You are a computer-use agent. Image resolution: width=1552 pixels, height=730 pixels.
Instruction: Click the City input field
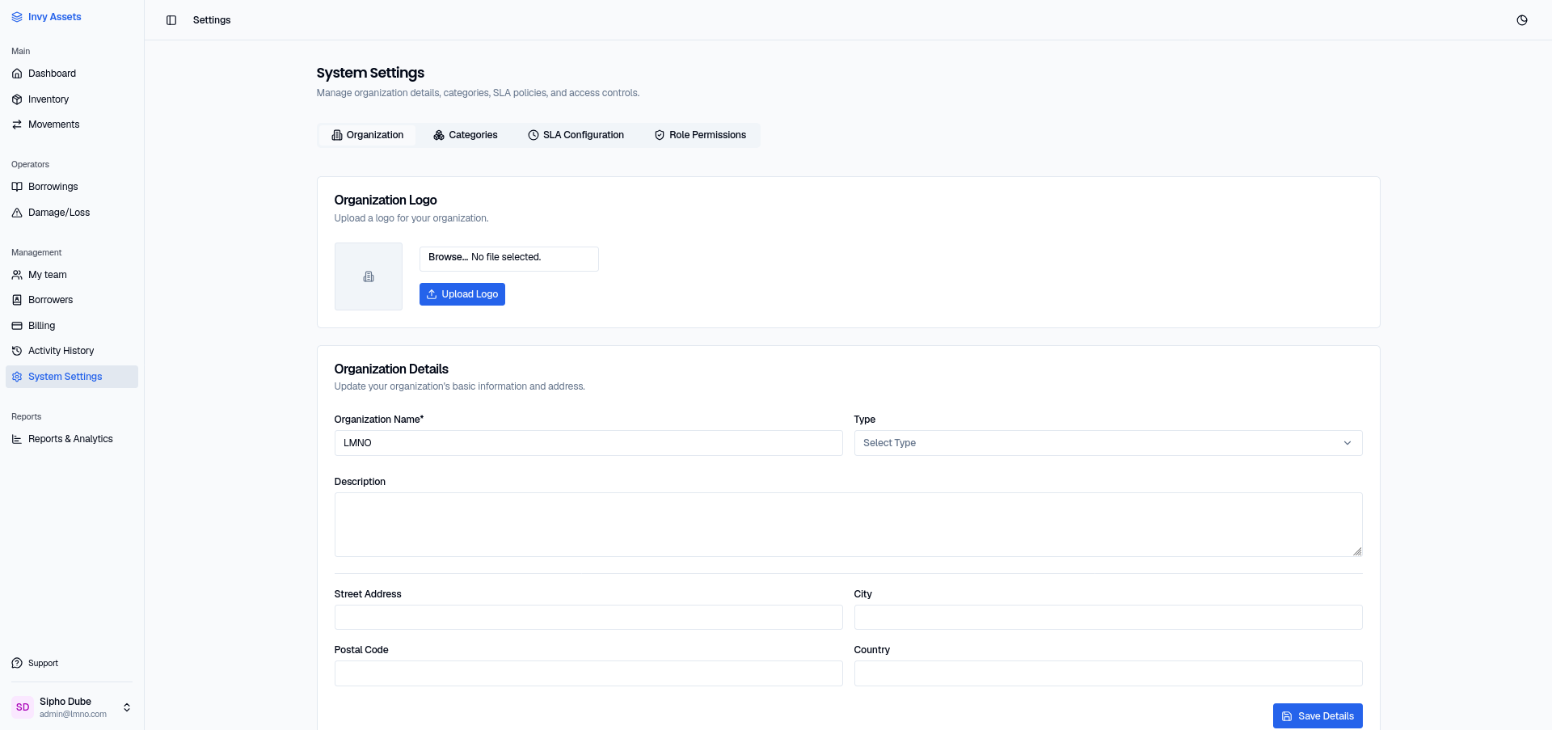coord(1108,618)
